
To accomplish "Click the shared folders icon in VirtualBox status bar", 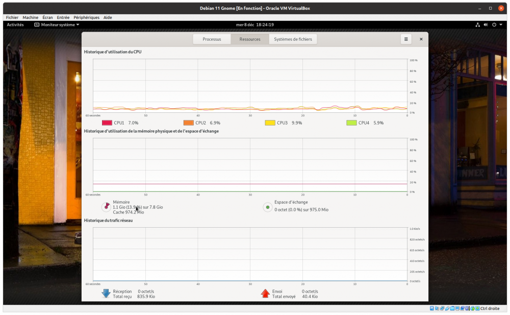I will point(453,308).
